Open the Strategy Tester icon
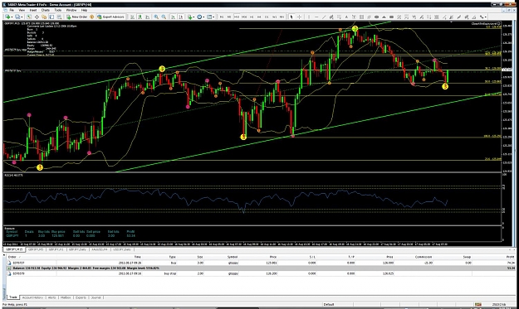Screen dimensions: 519x309 tap(59, 17)
